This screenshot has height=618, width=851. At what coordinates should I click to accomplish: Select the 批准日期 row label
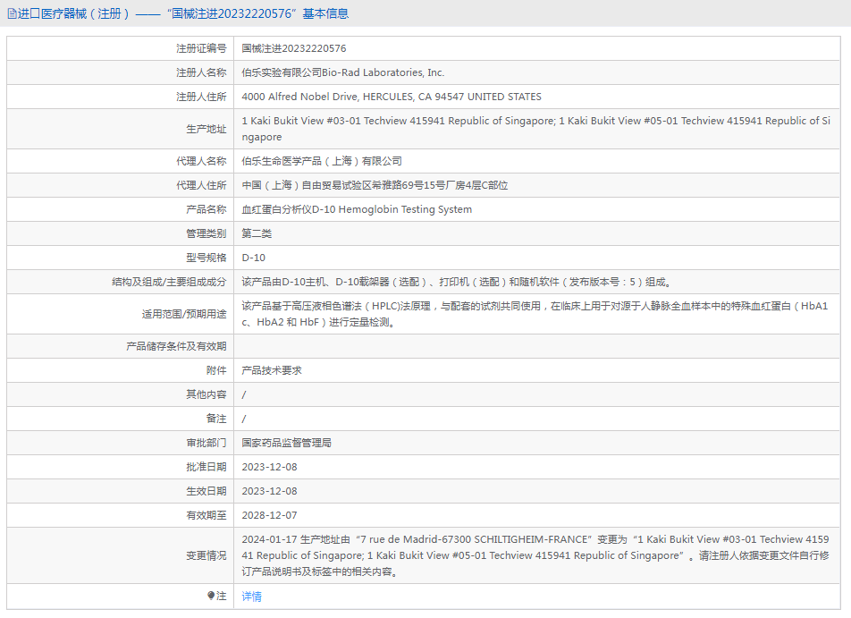pyautogui.click(x=206, y=467)
